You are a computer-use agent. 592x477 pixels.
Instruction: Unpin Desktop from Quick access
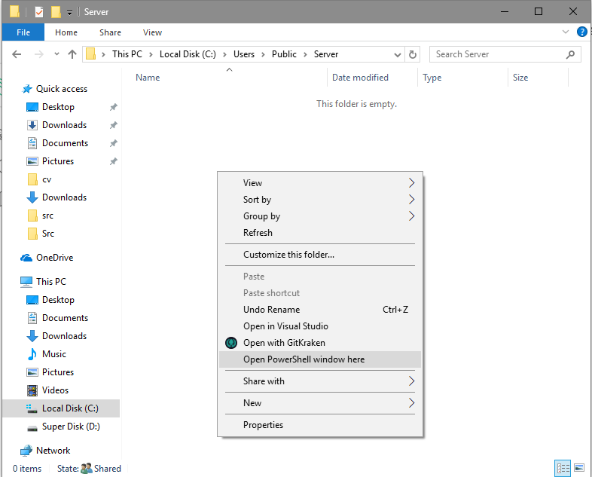113,107
